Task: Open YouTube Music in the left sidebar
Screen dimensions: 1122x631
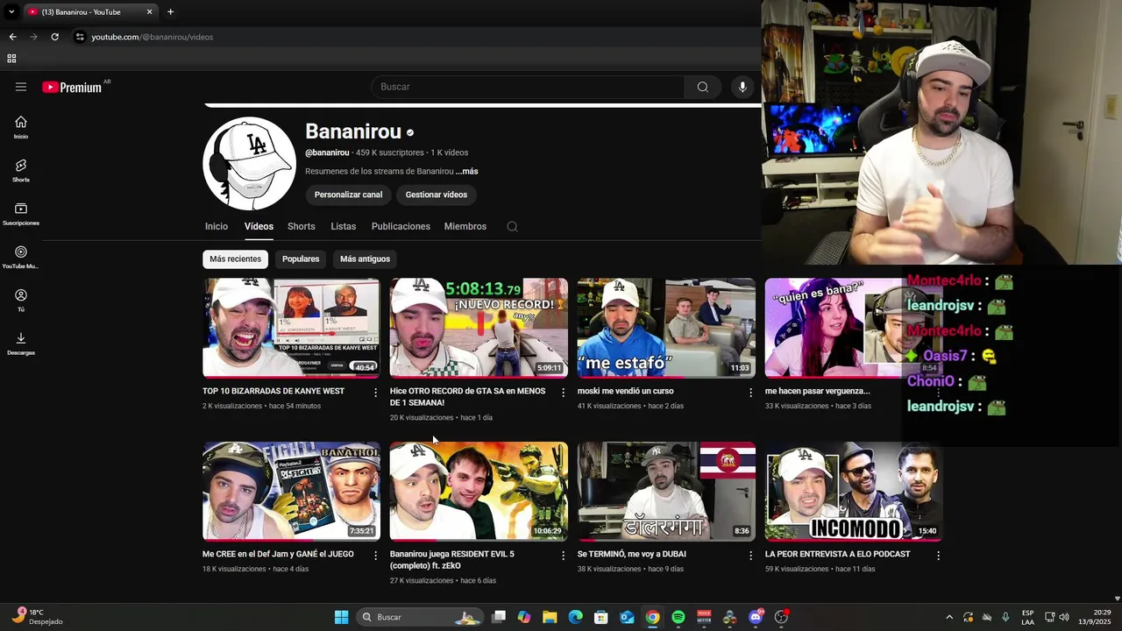Action: [21, 258]
